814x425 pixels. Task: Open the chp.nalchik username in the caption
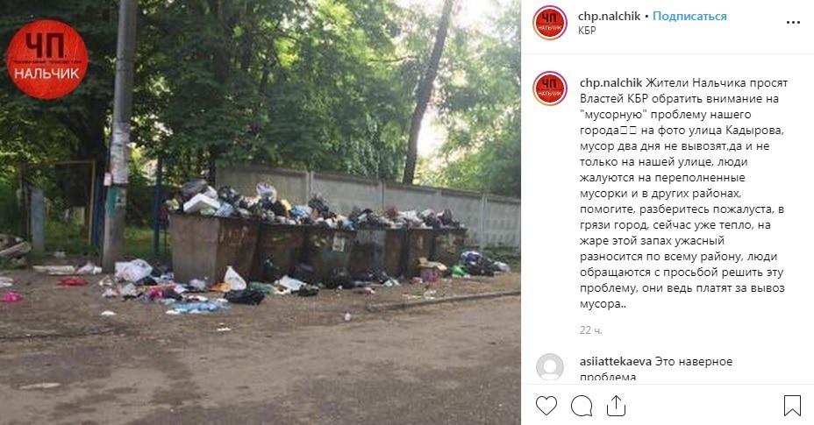611,82
